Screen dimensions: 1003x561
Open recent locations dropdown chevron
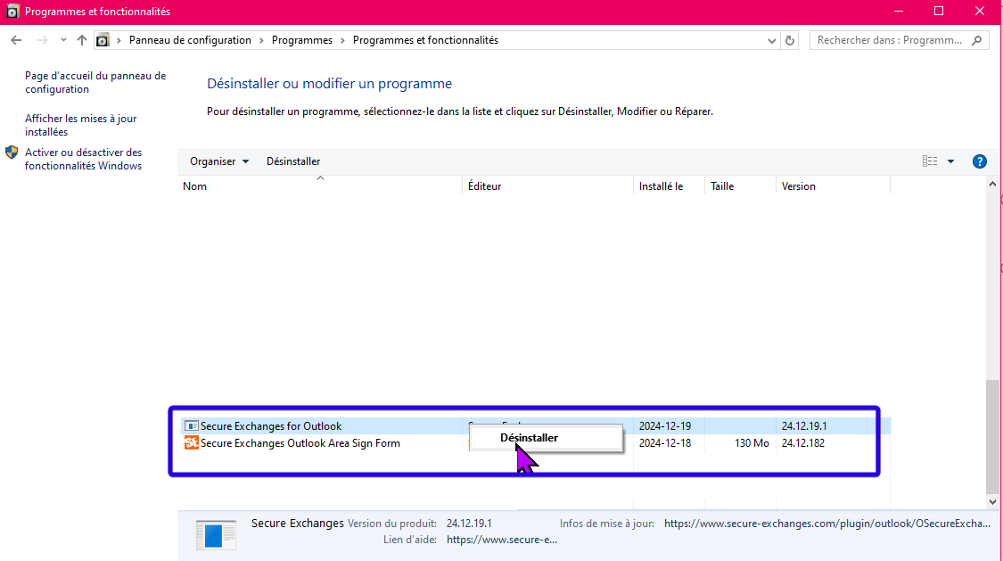click(x=63, y=40)
